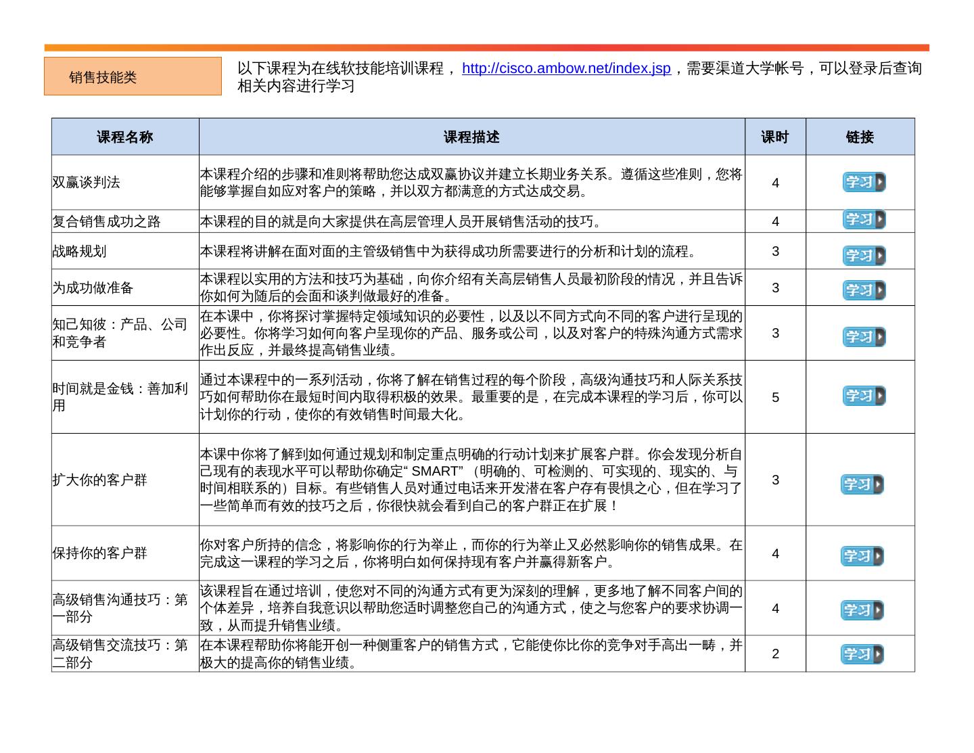
Task: Open 学习 link for 扩大你的客户群
Action: coord(862,484)
